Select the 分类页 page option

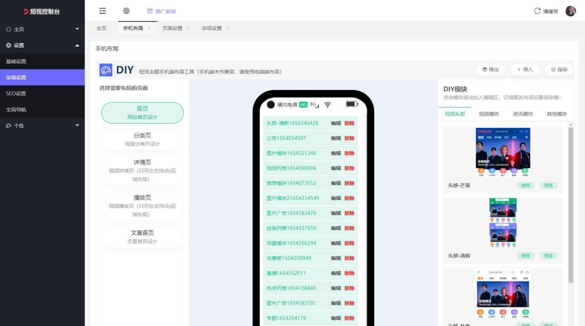tap(142, 139)
